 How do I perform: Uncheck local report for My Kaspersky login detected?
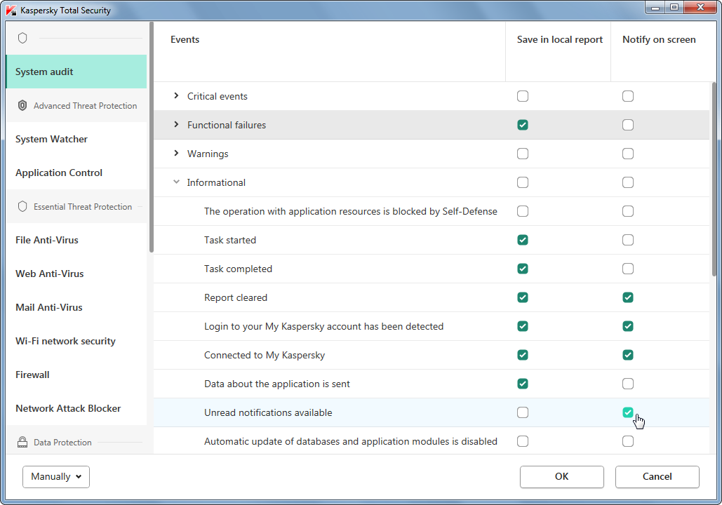[x=523, y=326]
